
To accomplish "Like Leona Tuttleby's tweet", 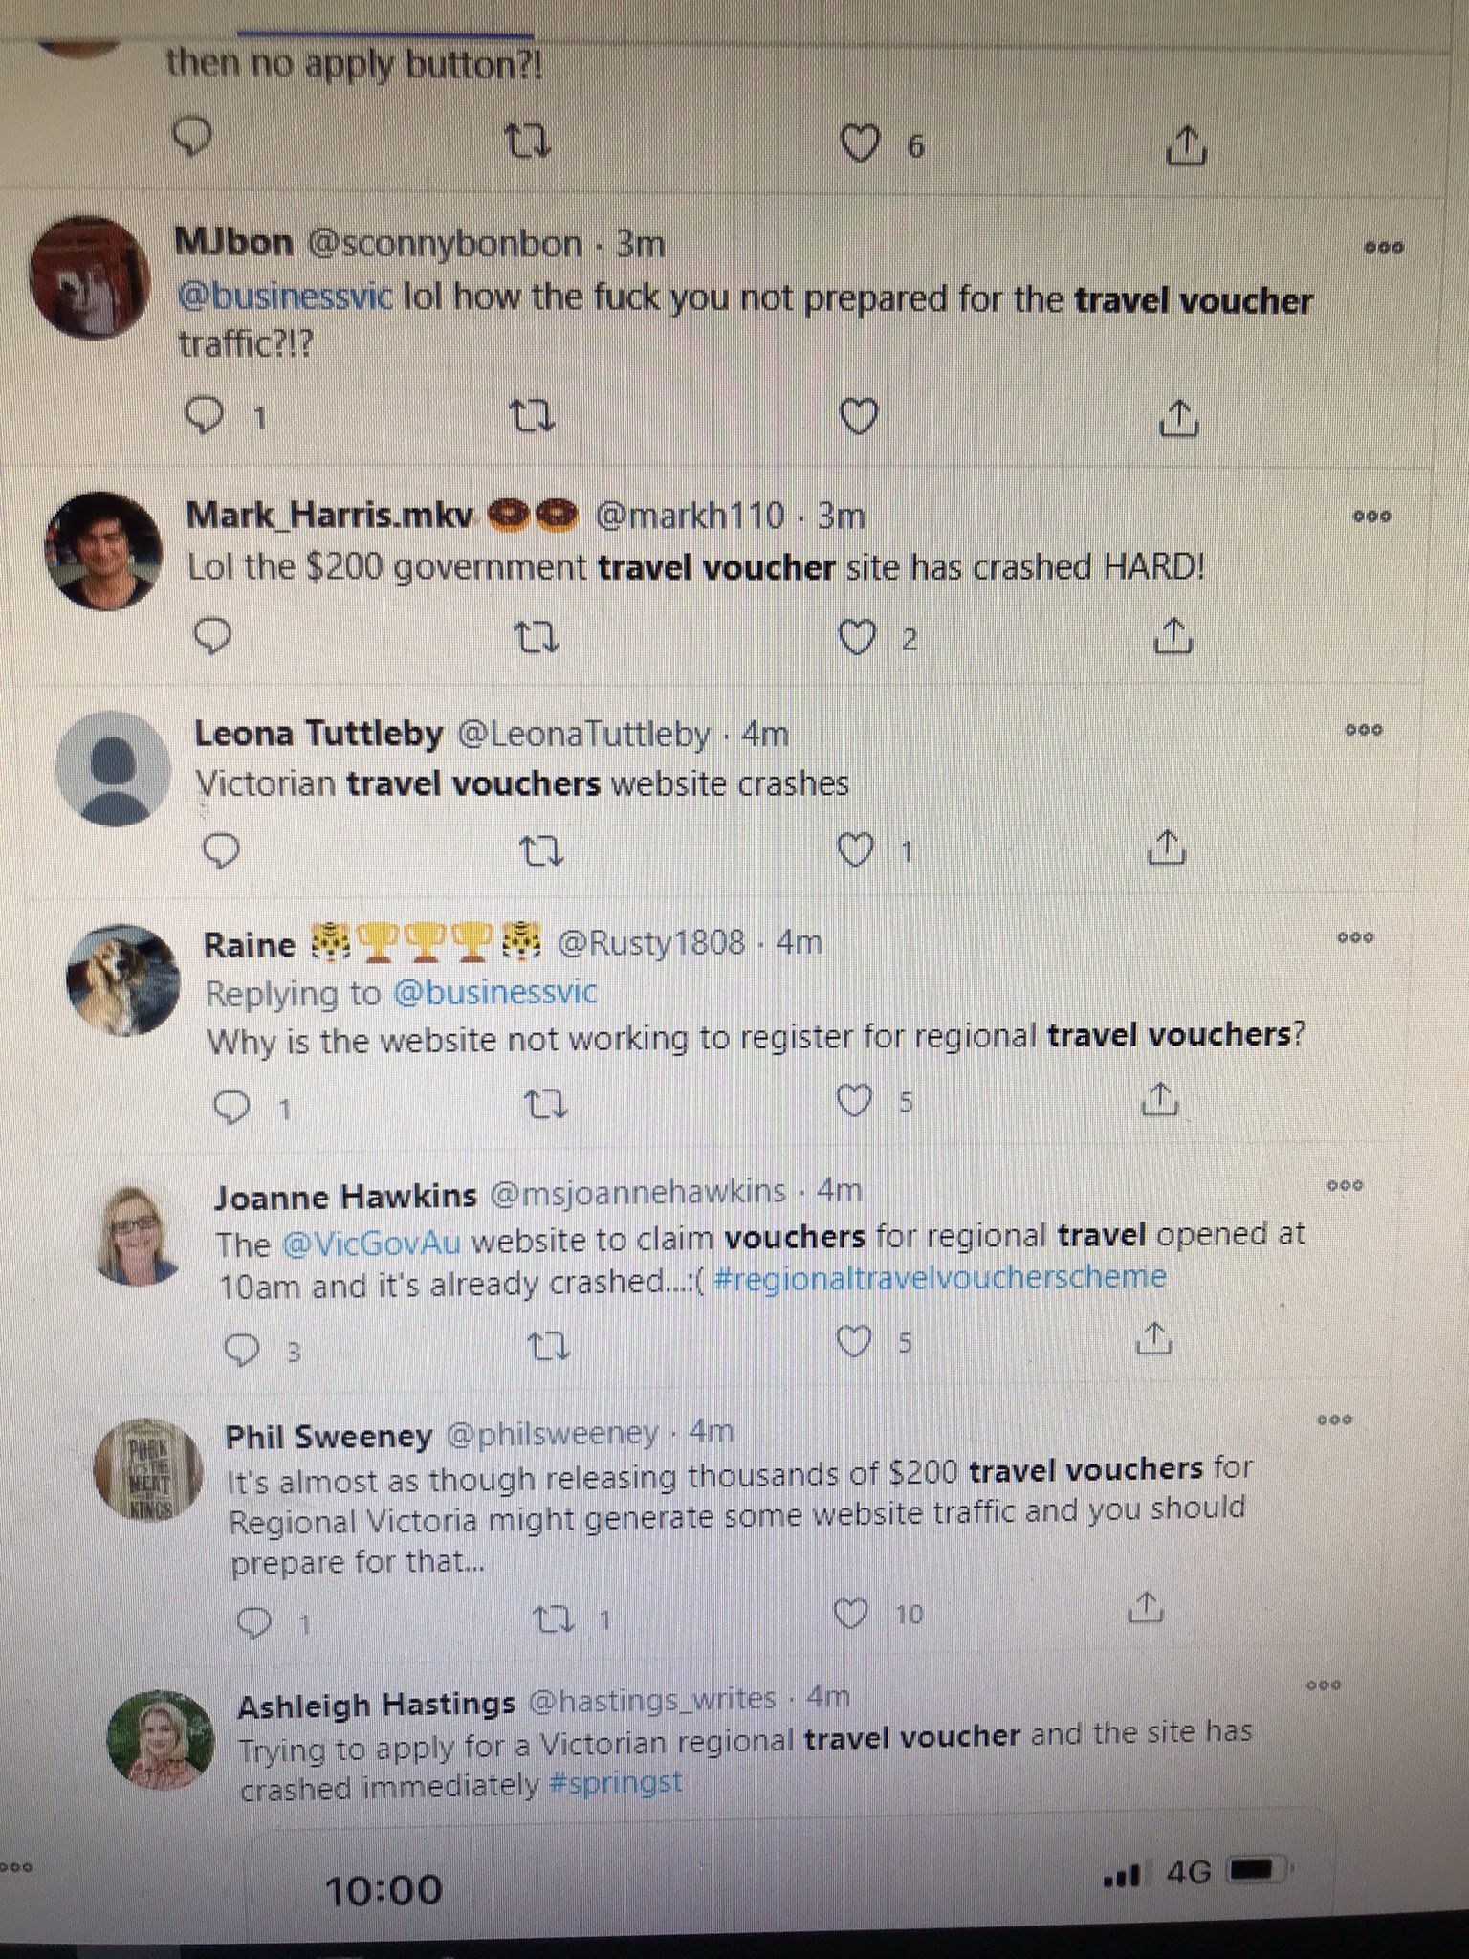I will pyautogui.click(x=855, y=849).
